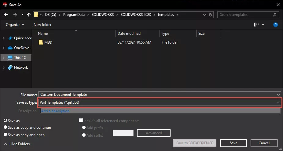Expand the This PC tree node

pyautogui.click(x=3, y=58)
